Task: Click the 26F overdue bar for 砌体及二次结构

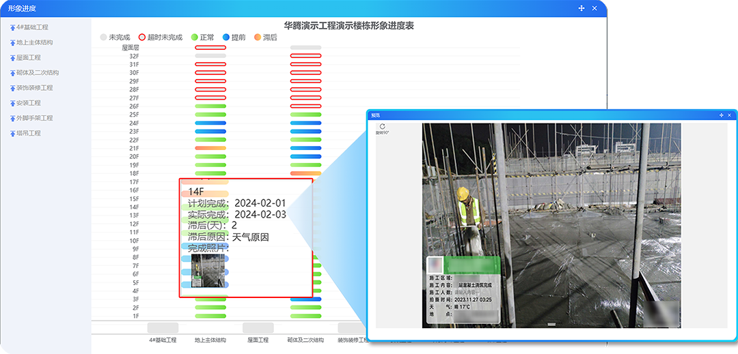Action: (305, 106)
